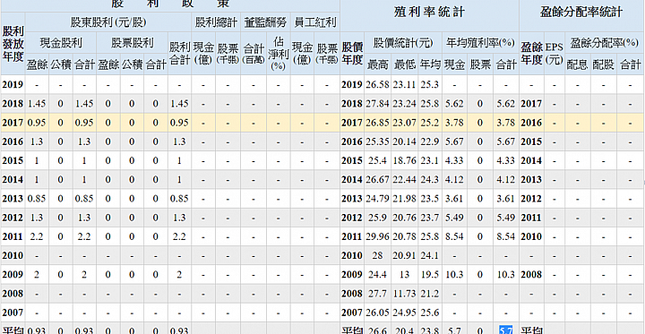Click the 董監酬勞 header
This screenshot has width=645, height=334.
(x=266, y=22)
